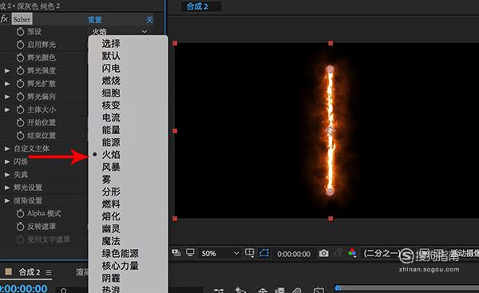This screenshot has width=479, height=293.
Task: Expand the 自定义主体 group
Action: tap(7, 148)
